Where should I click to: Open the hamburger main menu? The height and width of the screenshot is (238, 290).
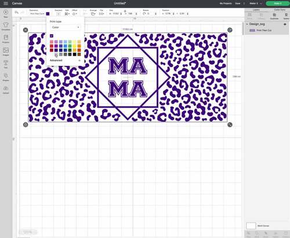click(6, 3)
